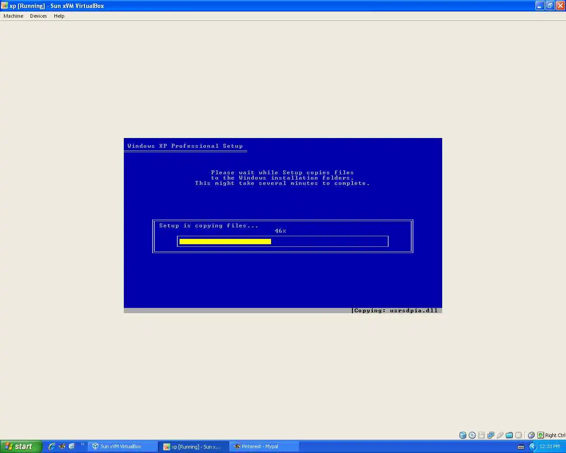Click the network adapter status icon

click(x=491, y=435)
